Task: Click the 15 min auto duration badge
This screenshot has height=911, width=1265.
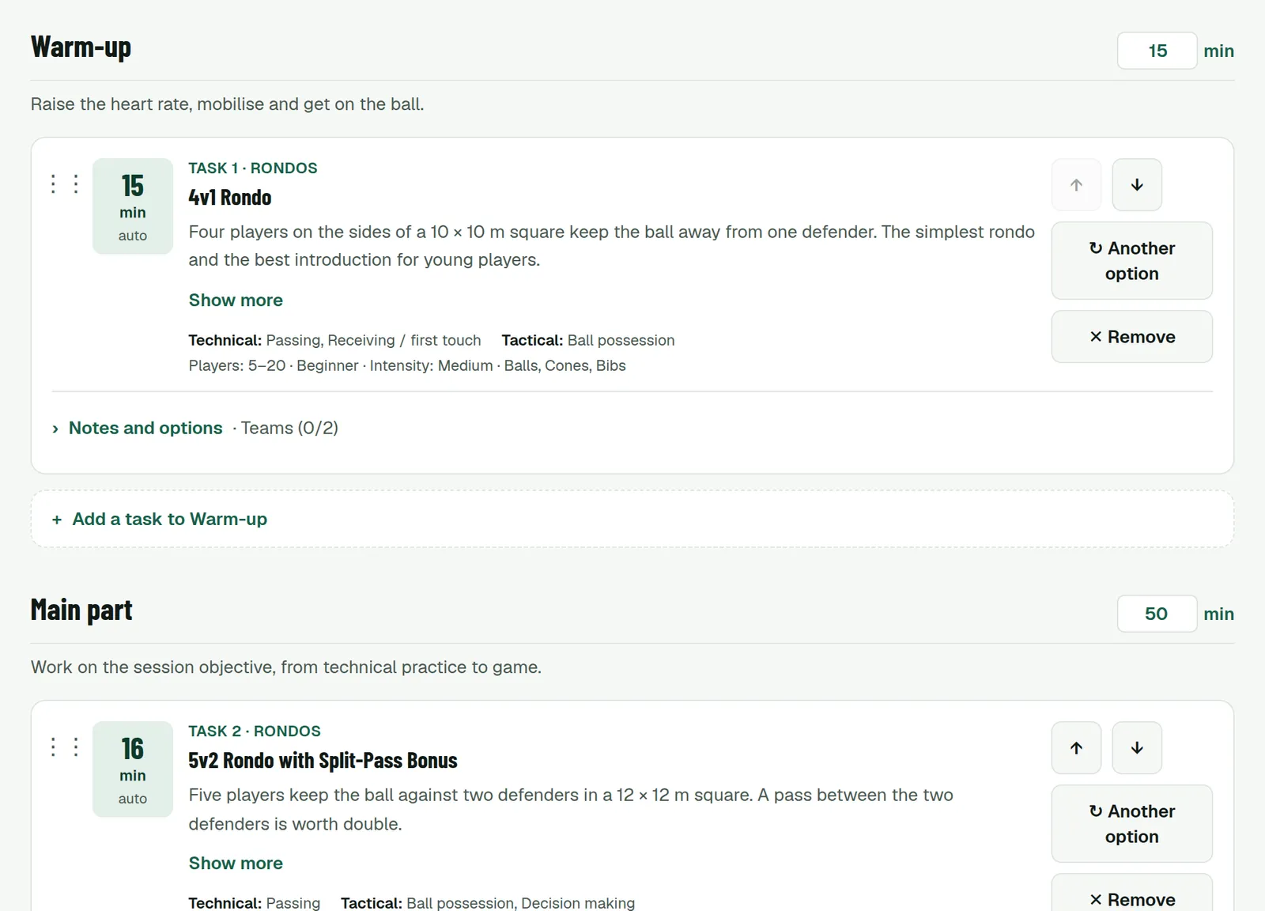Action: click(133, 206)
